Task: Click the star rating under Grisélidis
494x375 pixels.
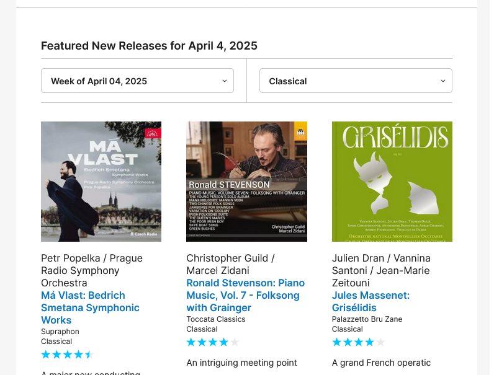Action: point(358,342)
